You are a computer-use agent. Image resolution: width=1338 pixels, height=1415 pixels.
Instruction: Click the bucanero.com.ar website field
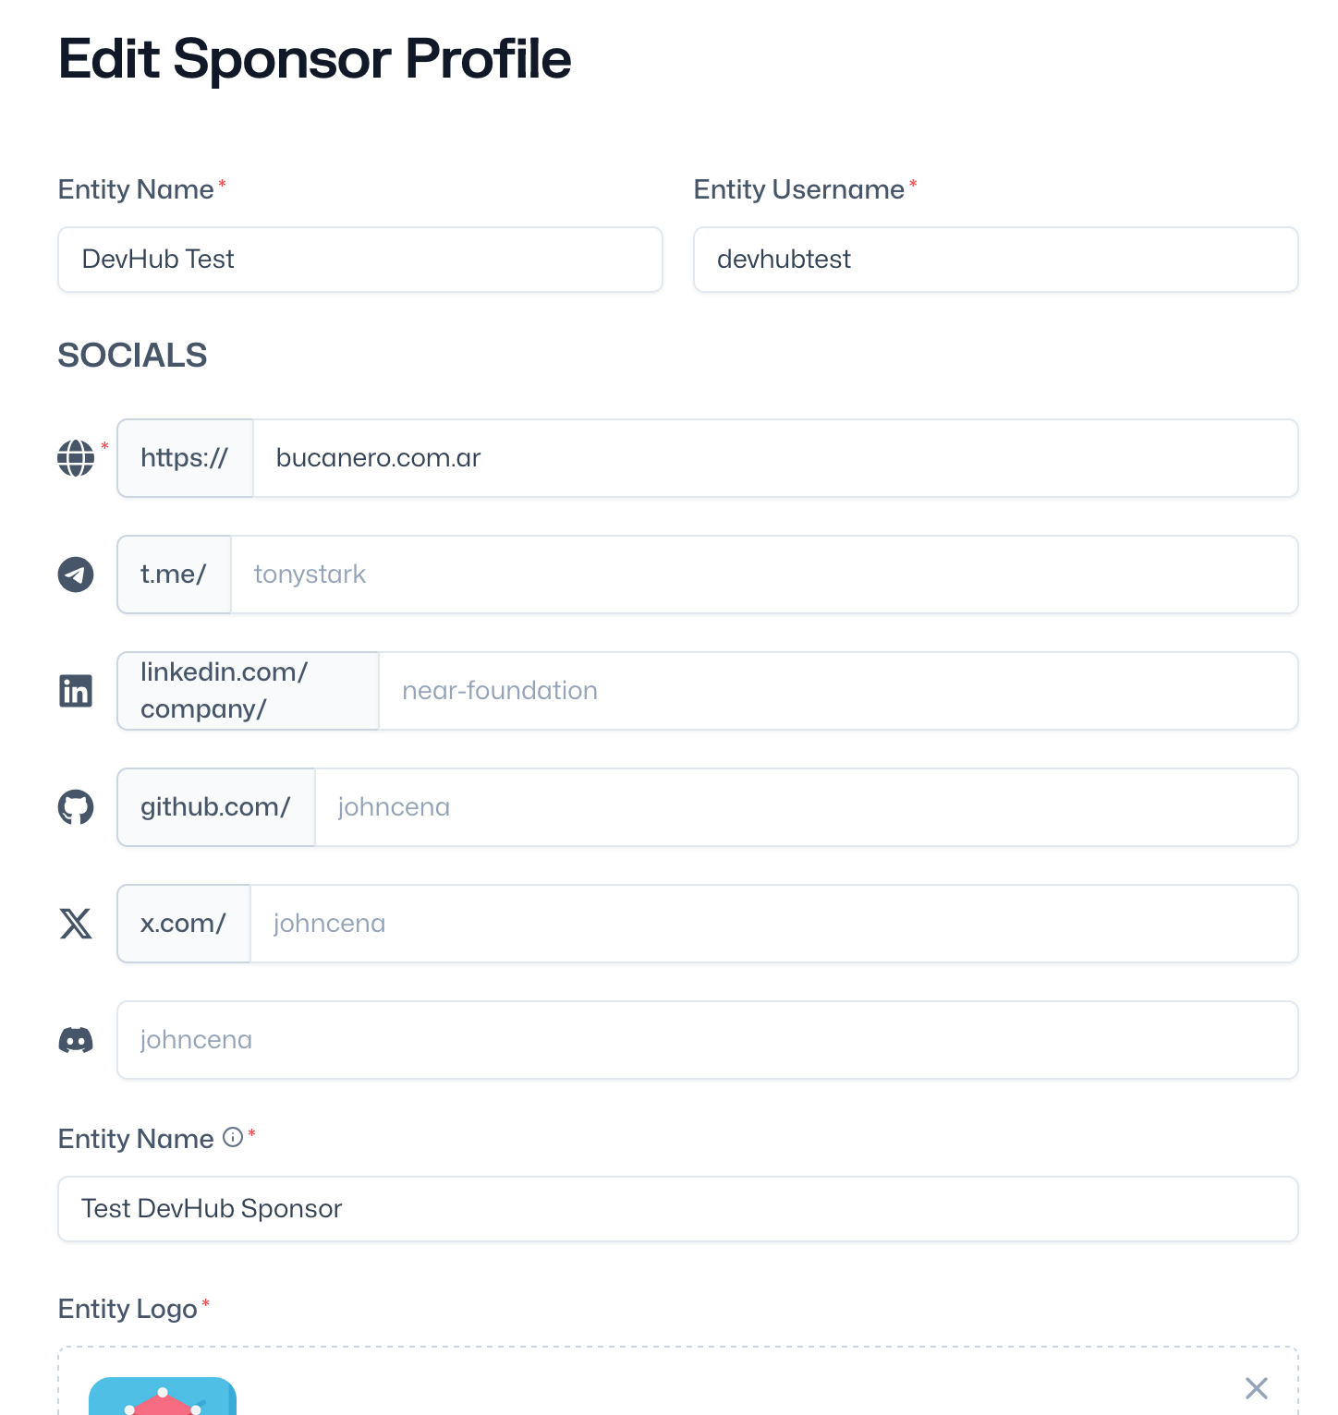click(x=775, y=458)
